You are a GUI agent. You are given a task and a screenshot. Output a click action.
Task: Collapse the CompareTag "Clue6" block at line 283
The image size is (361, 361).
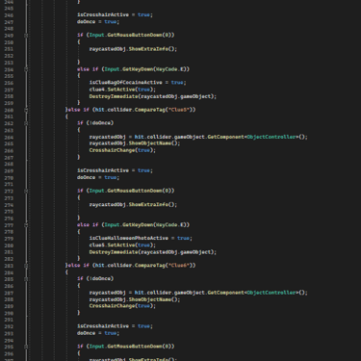[x=26, y=266]
